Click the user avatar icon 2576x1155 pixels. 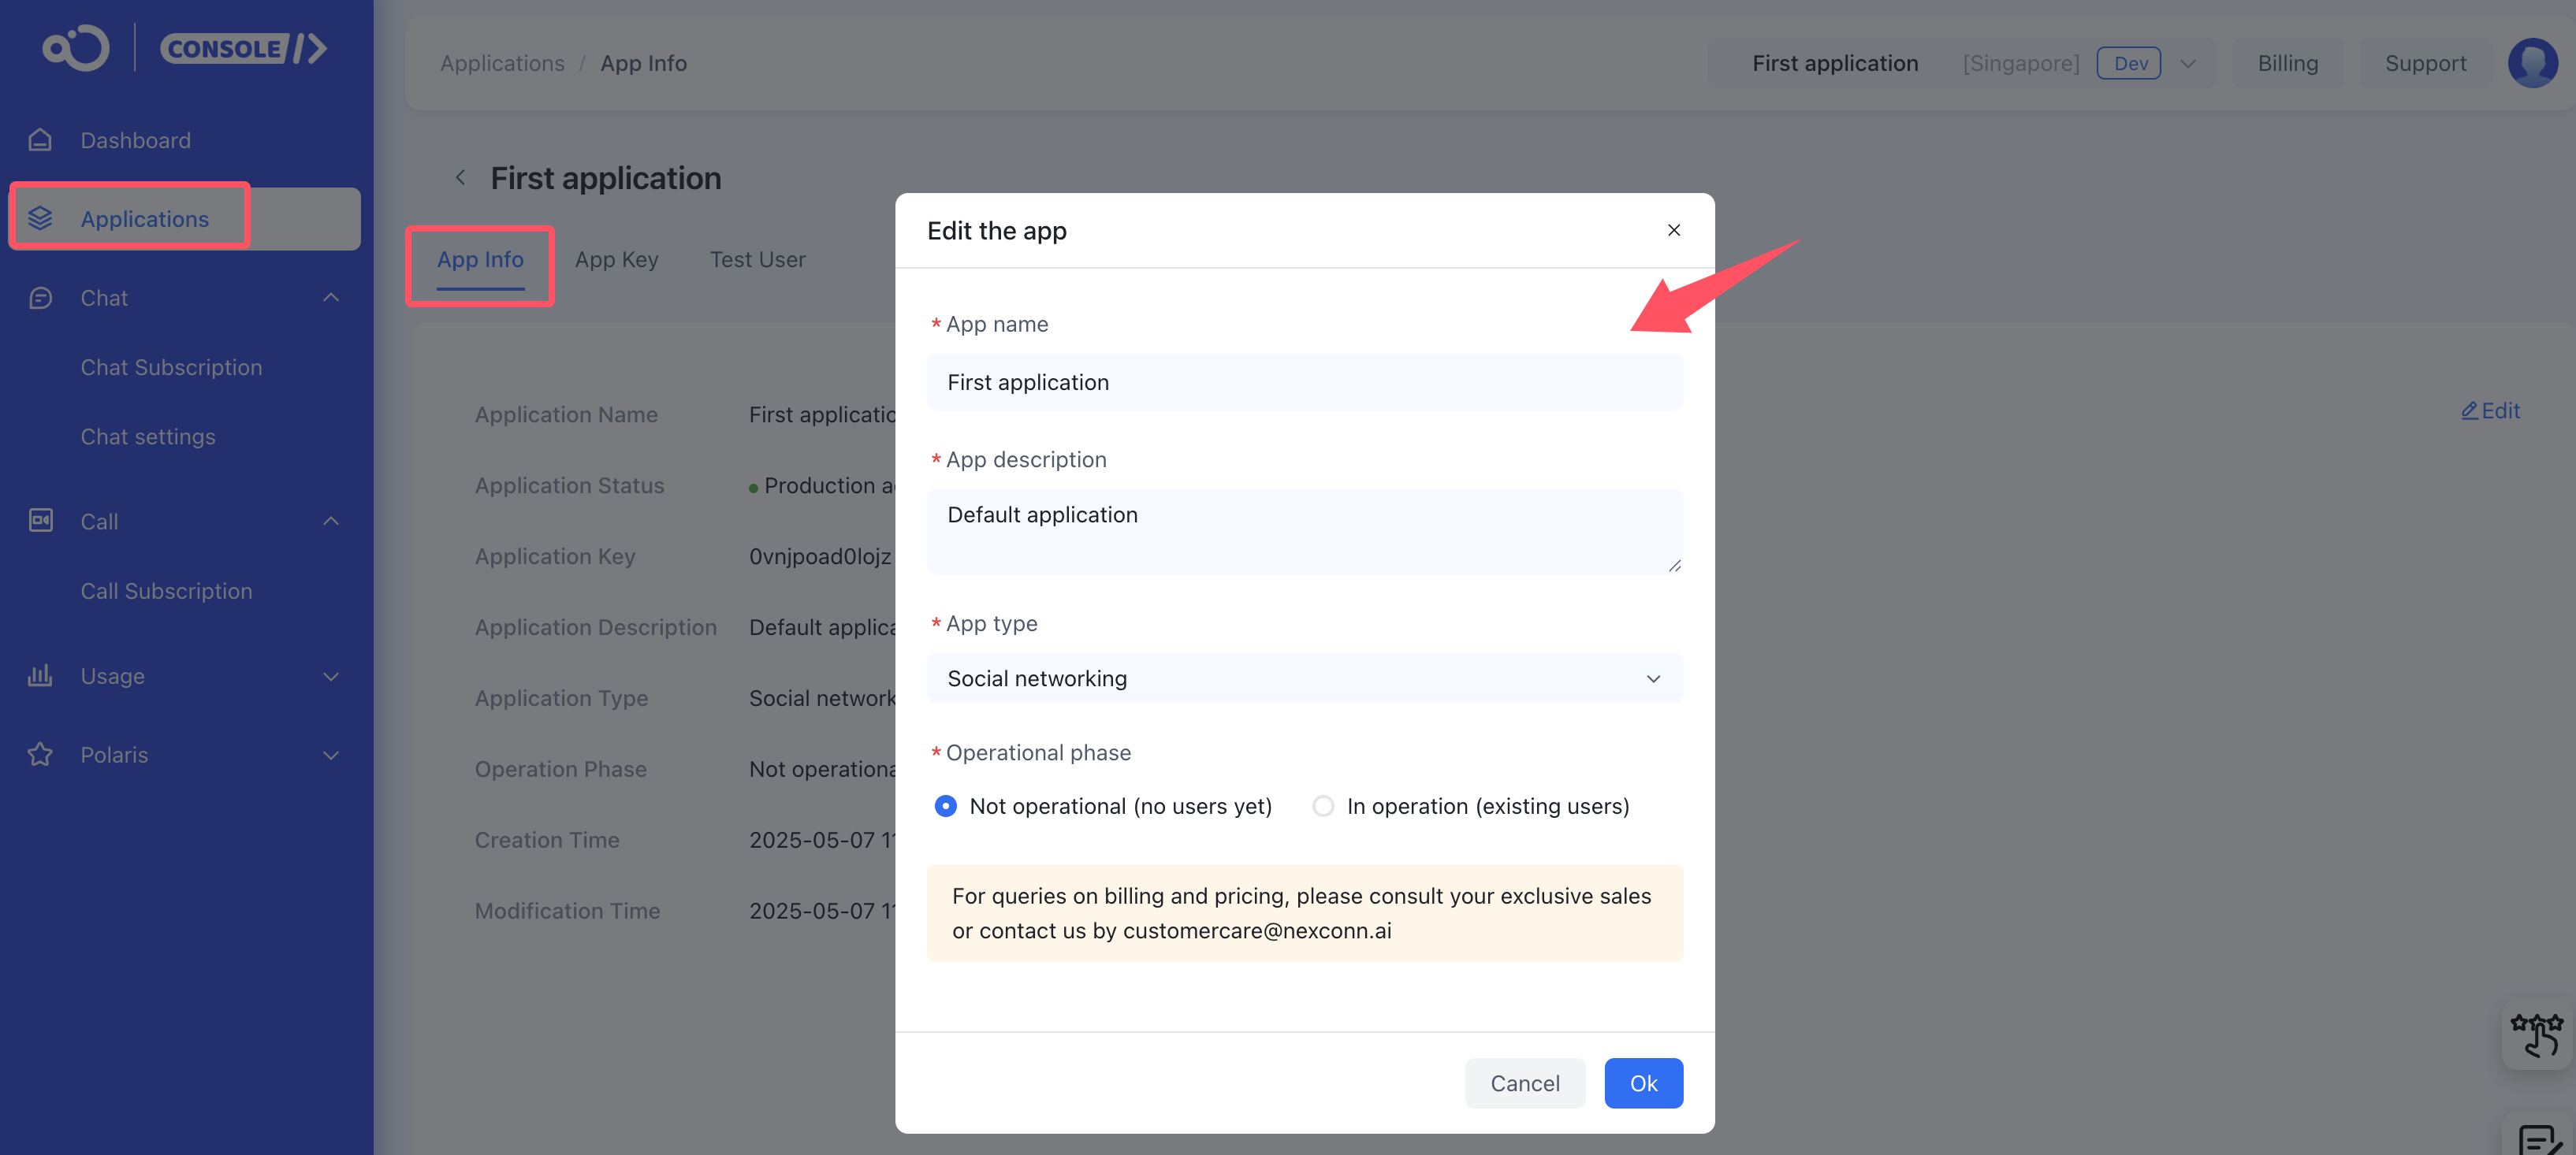(x=2531, y=63)
